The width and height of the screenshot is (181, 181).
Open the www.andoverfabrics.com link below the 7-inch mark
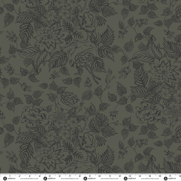click(x=70, y=178)
